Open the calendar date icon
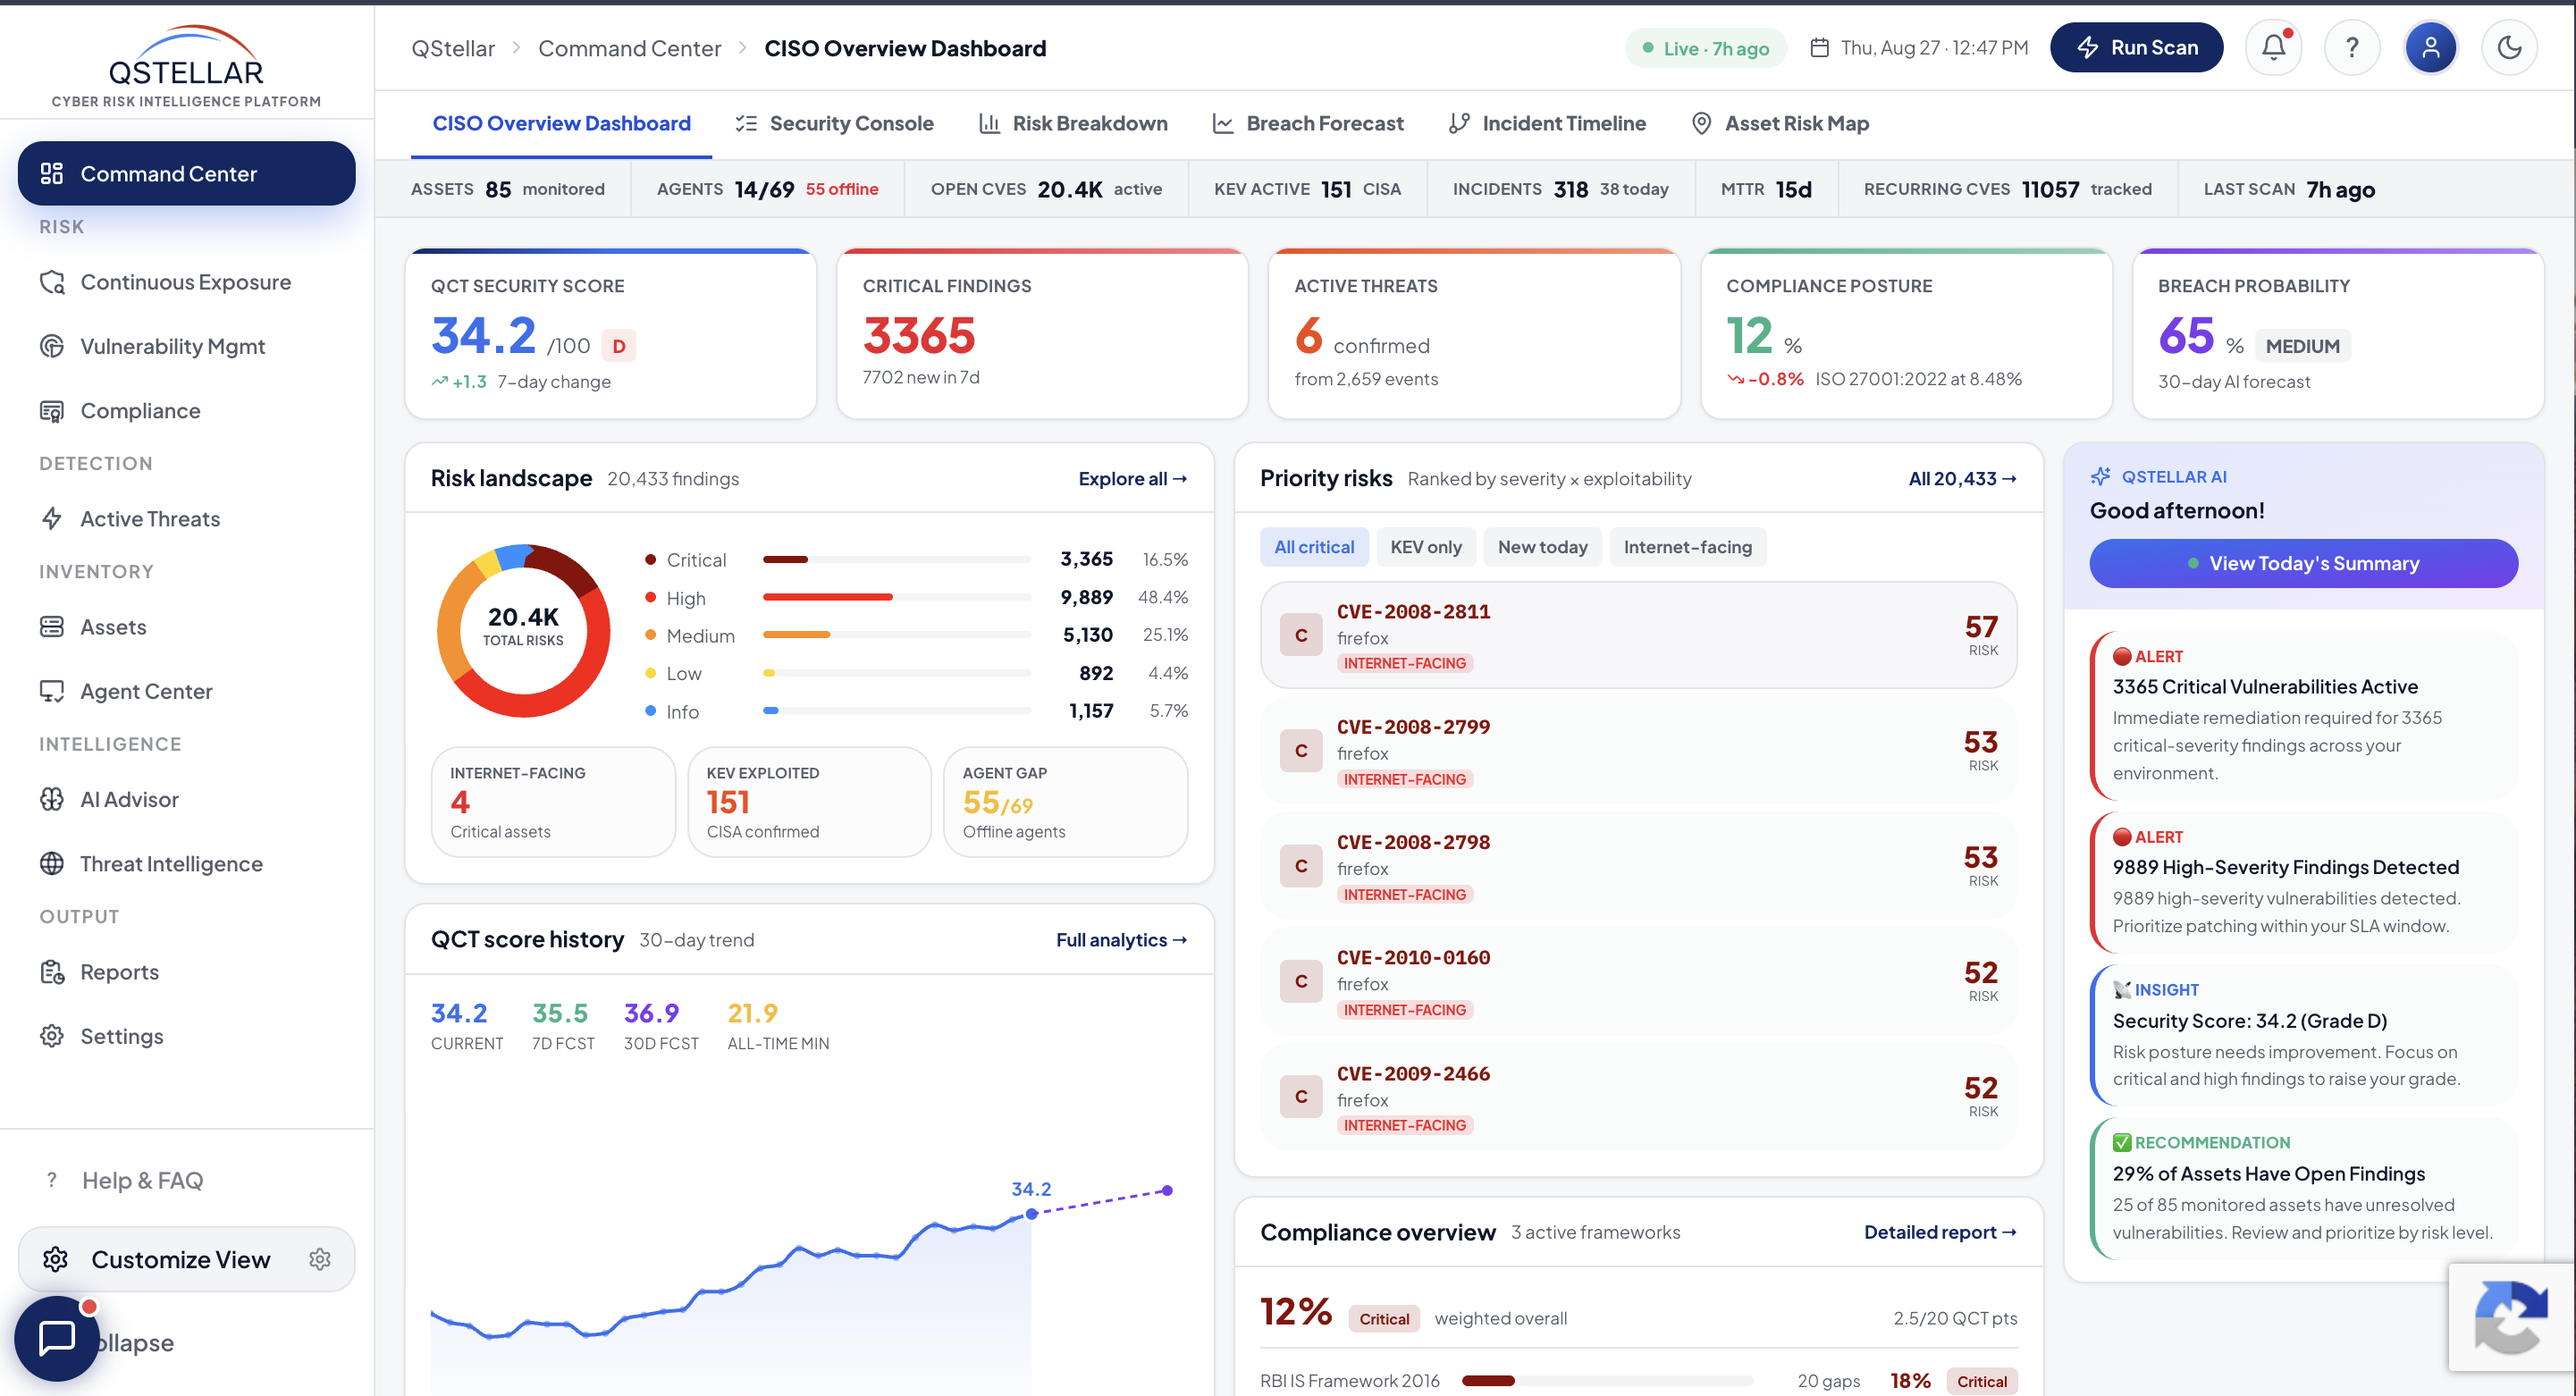Screen dimensions: 2576x1396 click(x=1820, y=48)
